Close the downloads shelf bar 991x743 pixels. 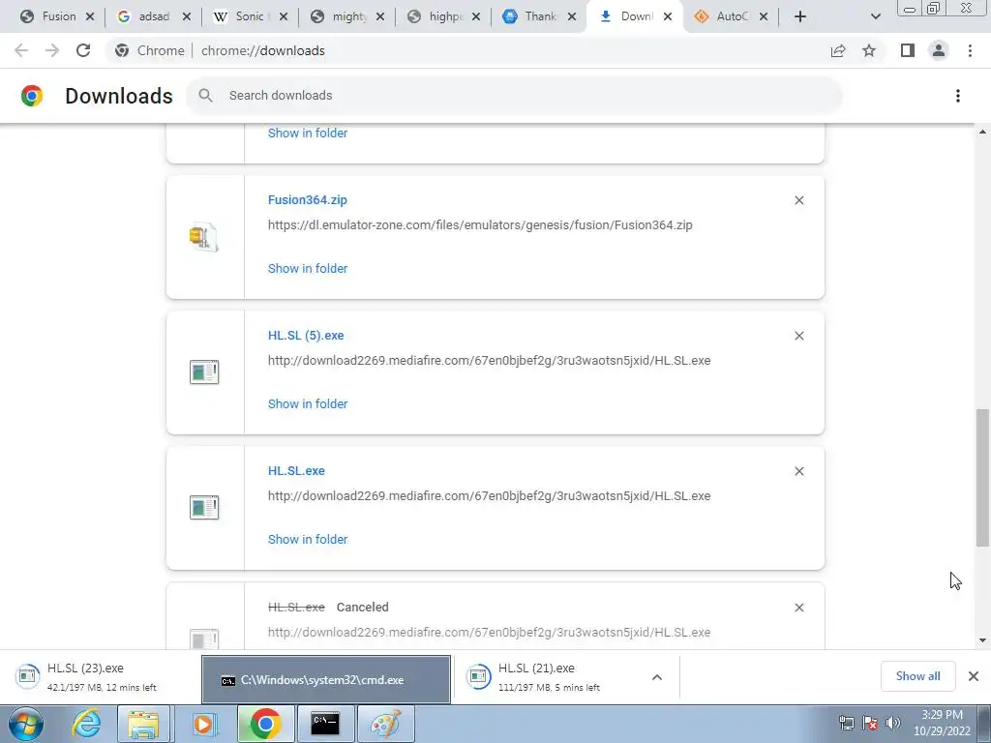[974, 676]
